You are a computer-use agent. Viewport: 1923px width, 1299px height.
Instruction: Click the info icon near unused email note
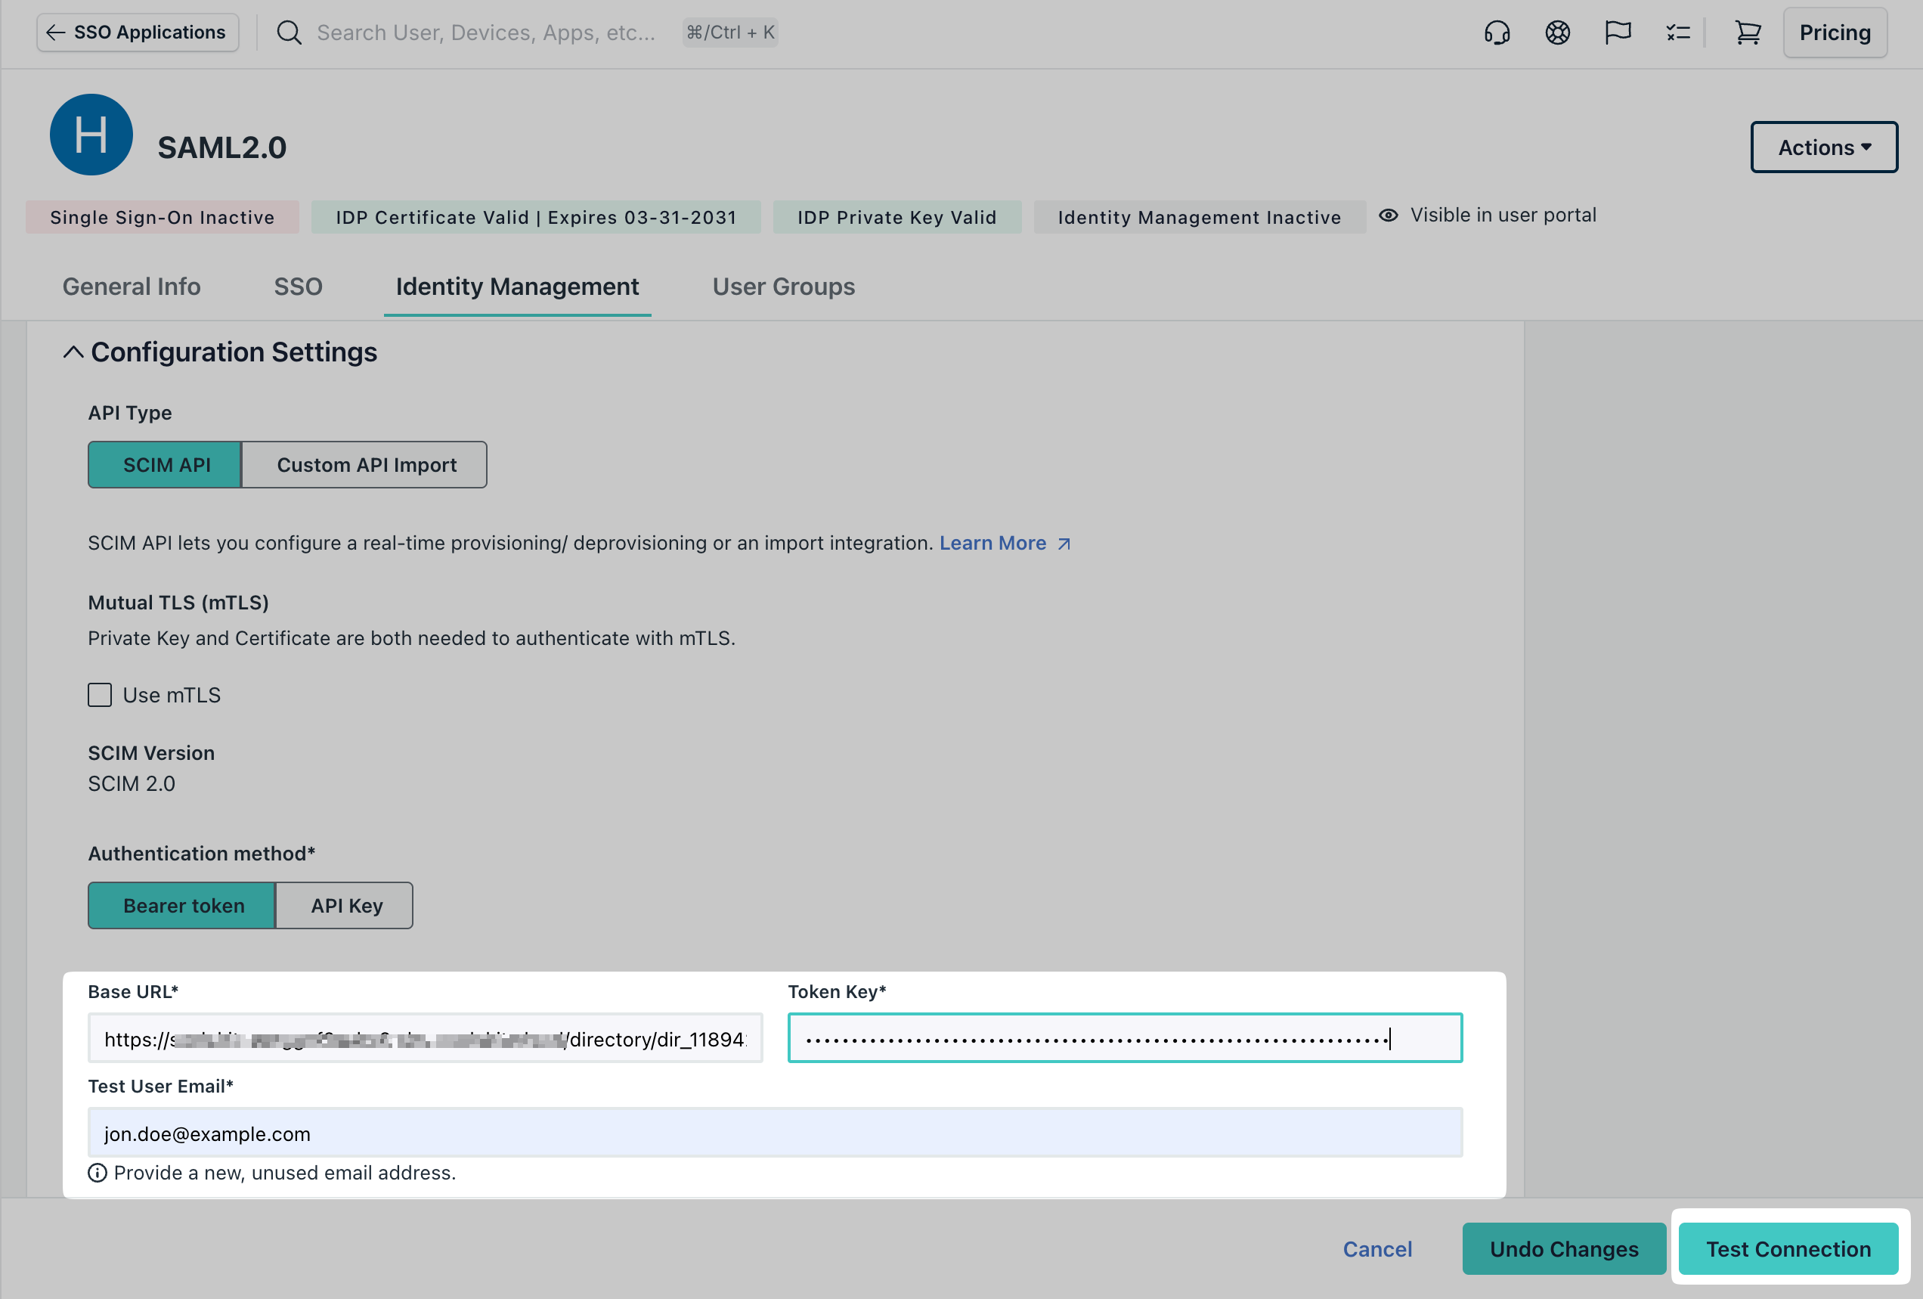(98, 1172)
